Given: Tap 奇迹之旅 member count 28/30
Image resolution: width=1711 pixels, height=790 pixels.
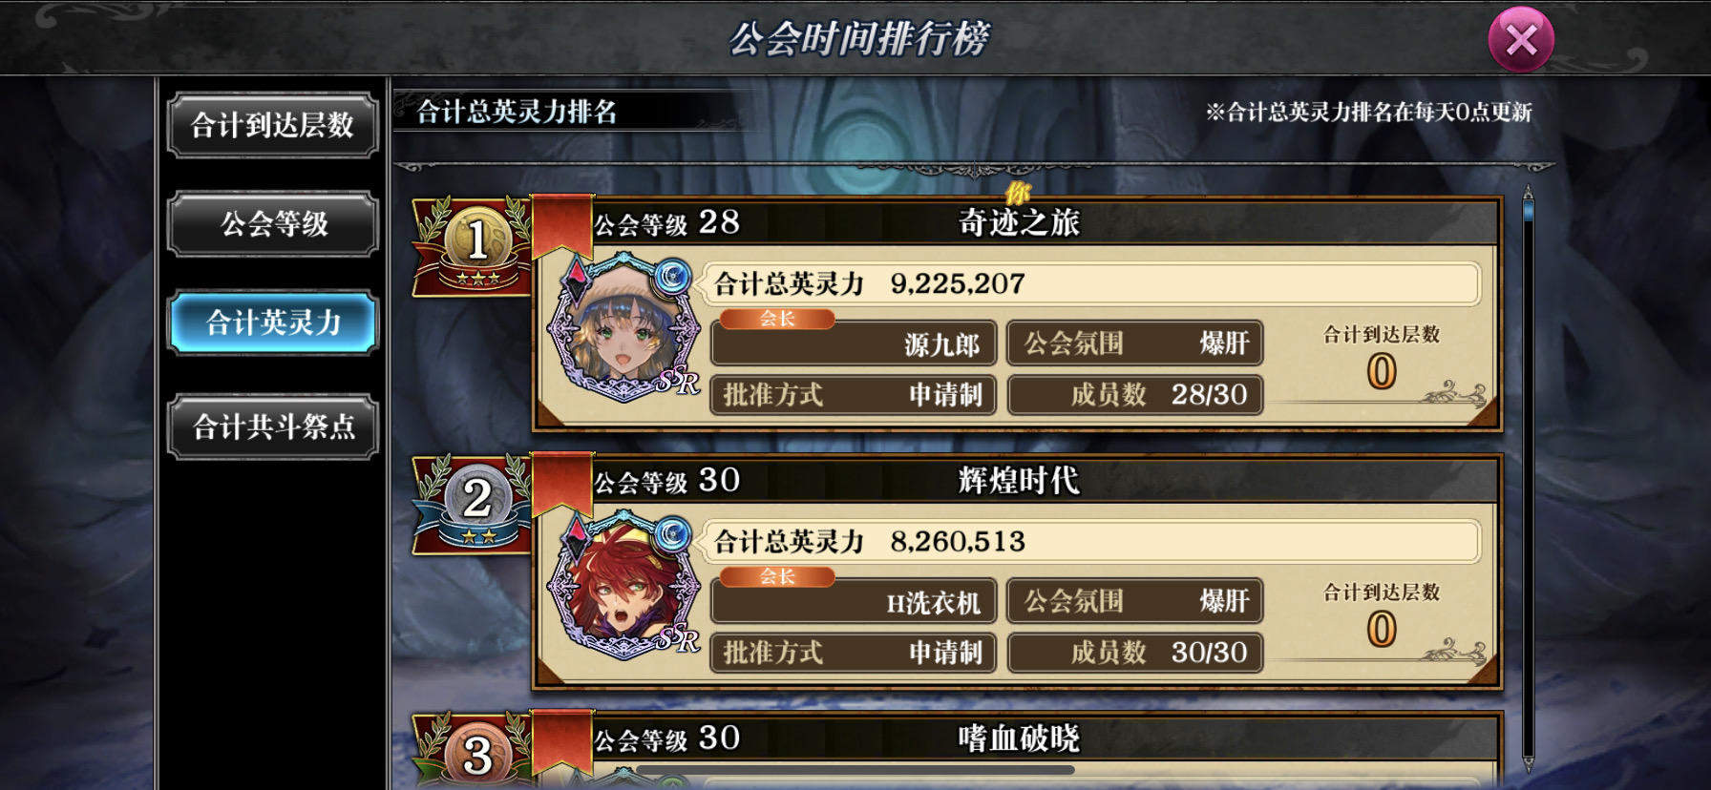Looking at the screenshot, I should (1135, 395).
